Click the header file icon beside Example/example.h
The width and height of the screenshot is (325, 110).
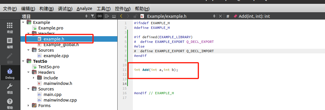(x=142, y=16)
